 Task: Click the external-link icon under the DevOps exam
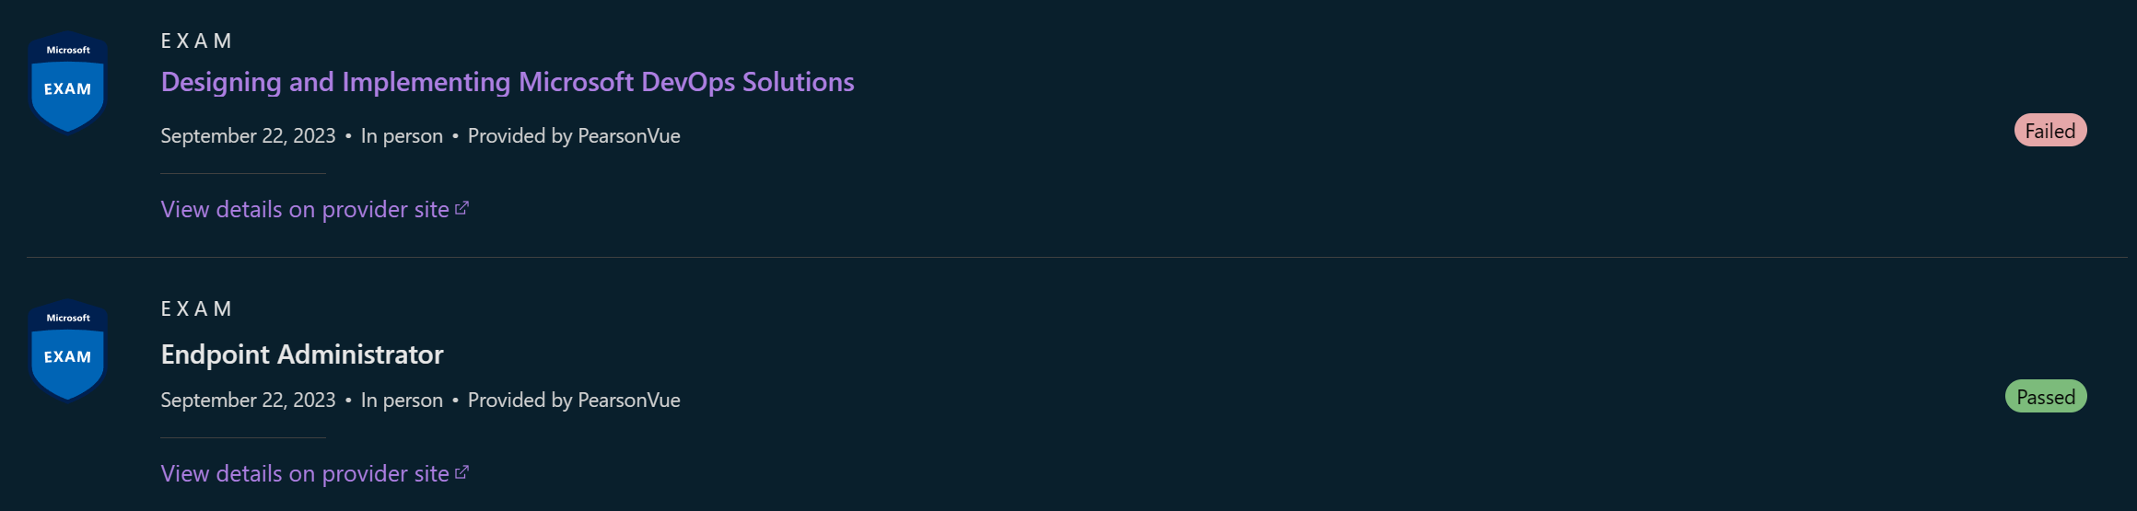click(461, 208)
